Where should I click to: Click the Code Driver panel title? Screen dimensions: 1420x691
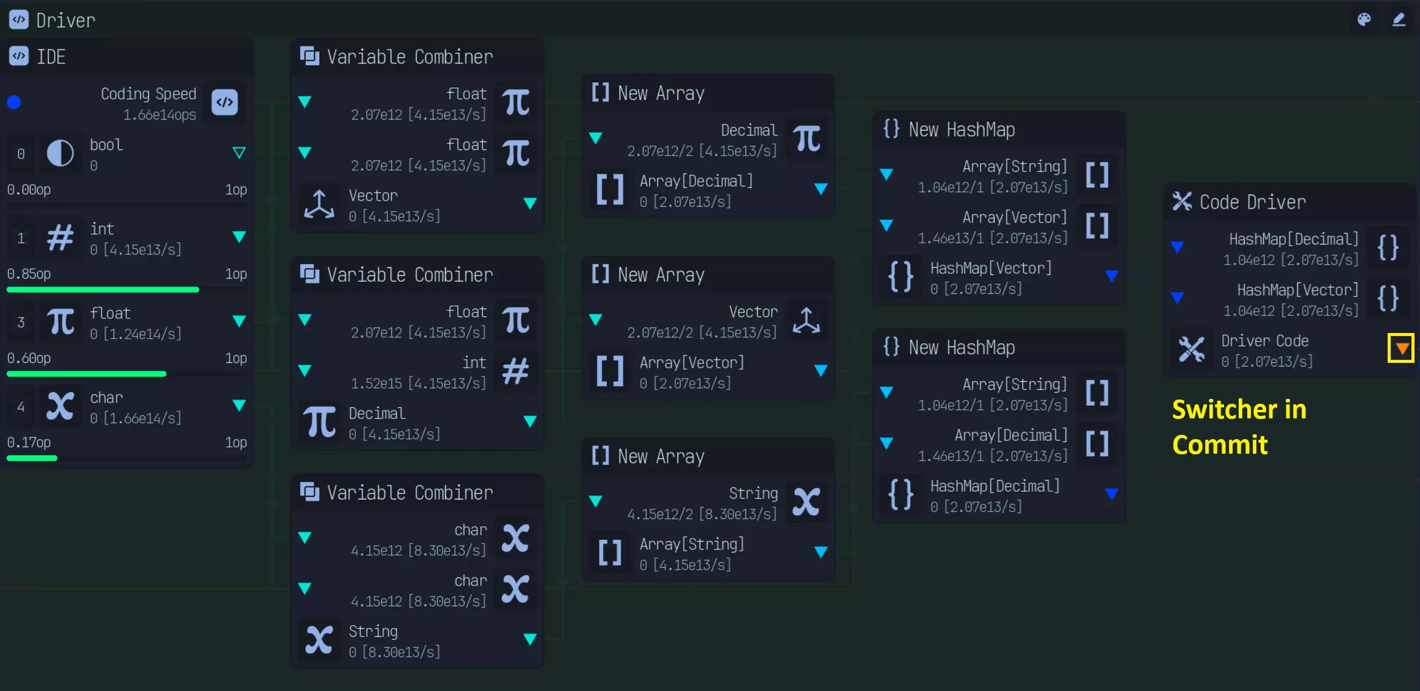1252,202
